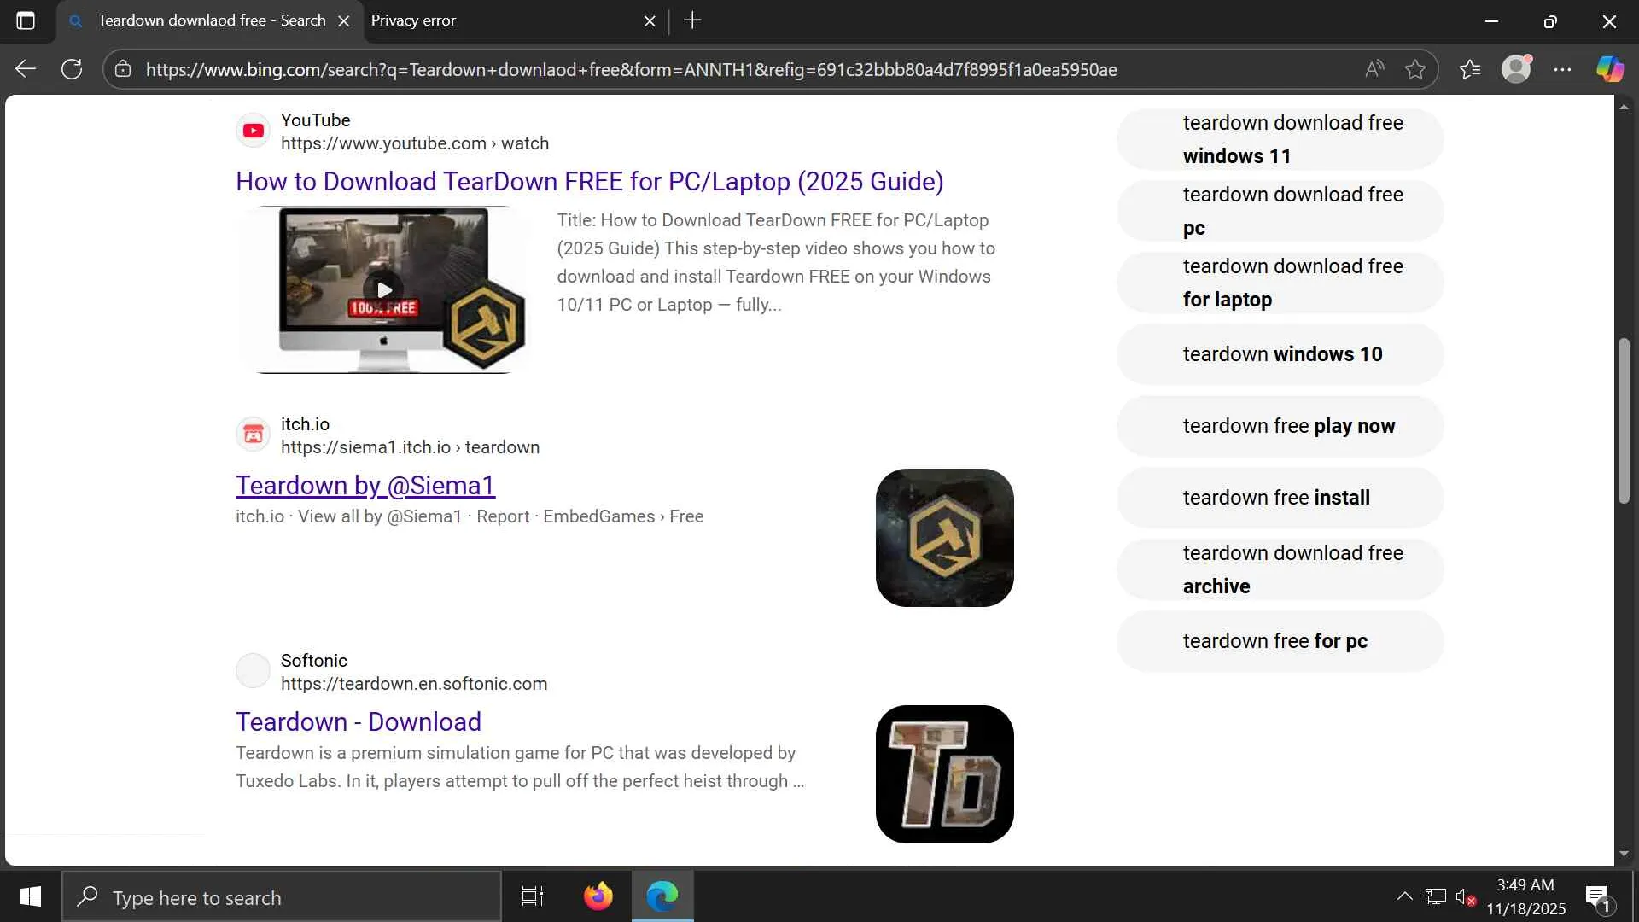Open the Task View taskbar icon
The width and height of the screenshot is (1639, 922).
pos(533,896)
